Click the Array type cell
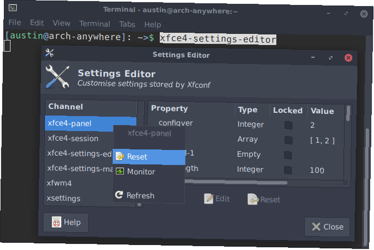 [x=248, y=139]
